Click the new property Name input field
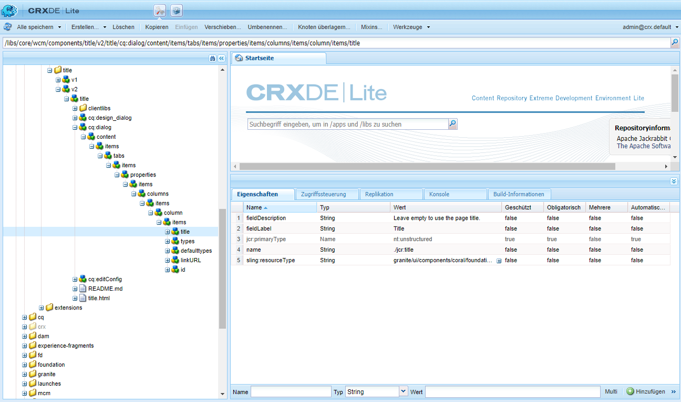Screen dimensions: 681x402 coord(291,391)
